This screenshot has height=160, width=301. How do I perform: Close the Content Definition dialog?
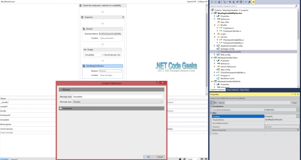click(x=163, y=82)
